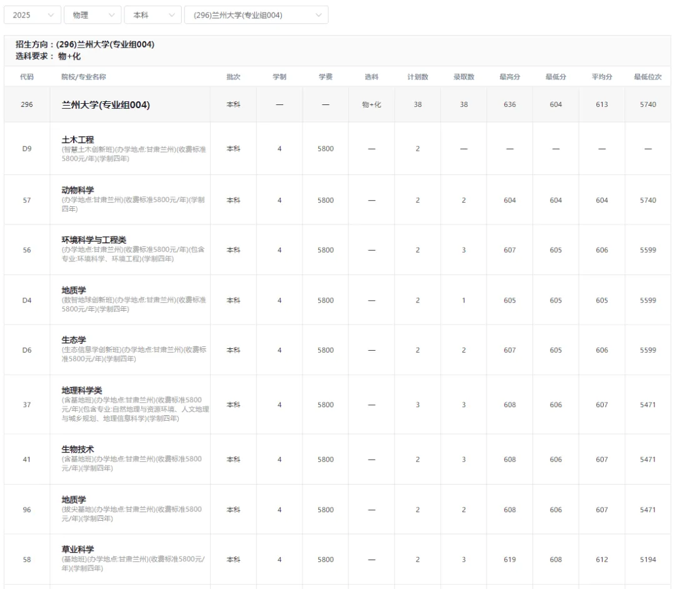Click the 学制 column header

point(279,77)
